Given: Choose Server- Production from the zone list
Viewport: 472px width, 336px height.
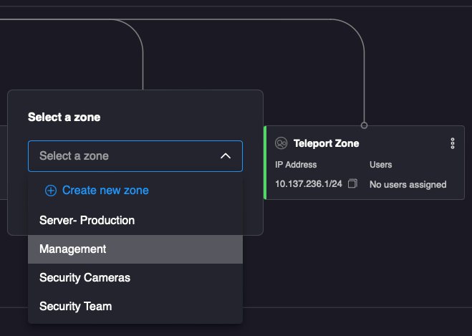Looking at the screenshot, I should click(87, 220).
